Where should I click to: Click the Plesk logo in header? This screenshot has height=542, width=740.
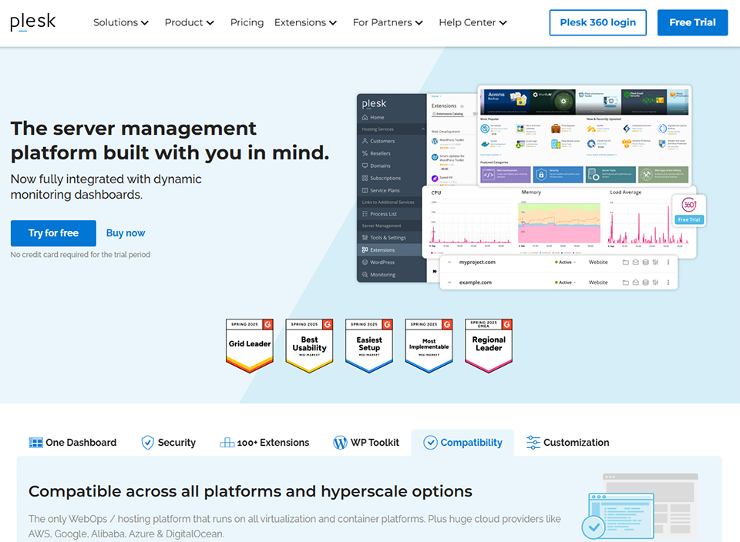tap(33, 22)
